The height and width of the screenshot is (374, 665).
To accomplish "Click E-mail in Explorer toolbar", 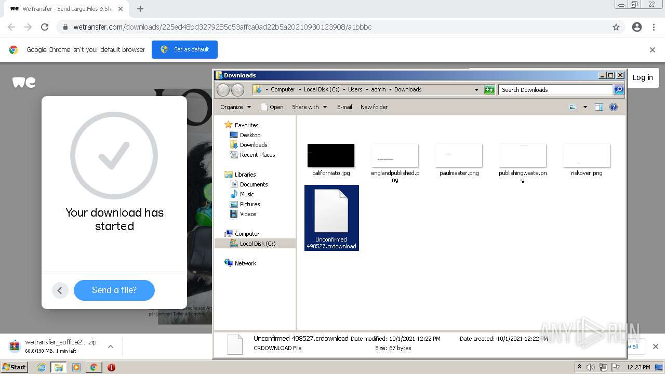I will click(x=344, y=107).
